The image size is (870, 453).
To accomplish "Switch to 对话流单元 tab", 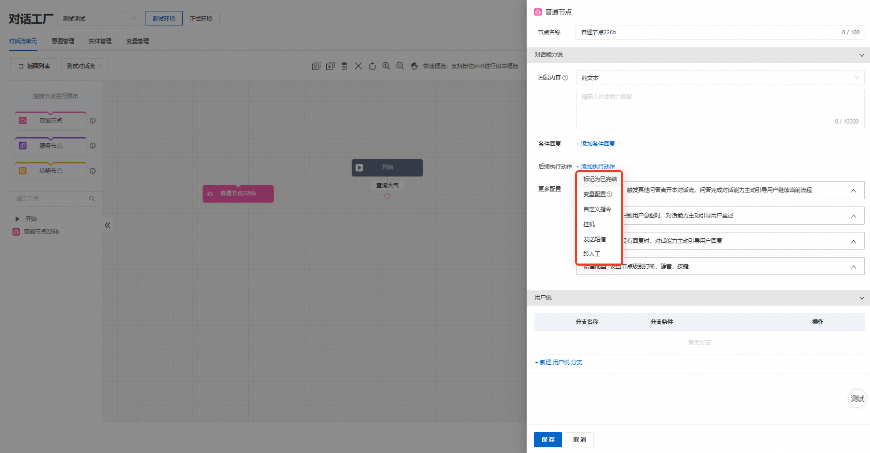I will click(23, 41).
